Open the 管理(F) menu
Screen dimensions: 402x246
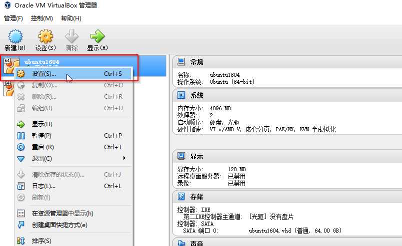click(x=13, y=18)
